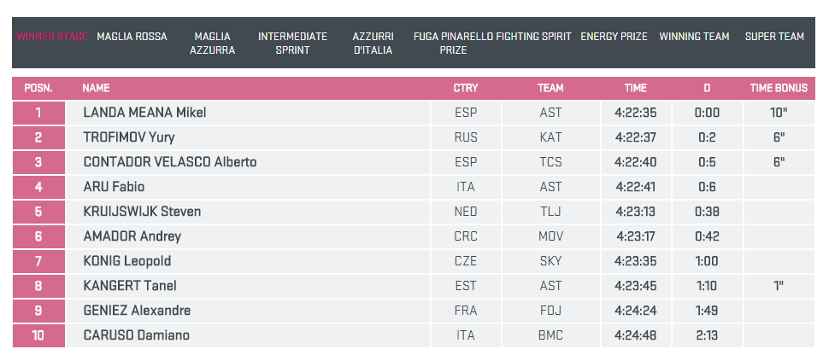Show Intermediate Sprint classification
Screen dimensions: 823x355
pos(292,44)
